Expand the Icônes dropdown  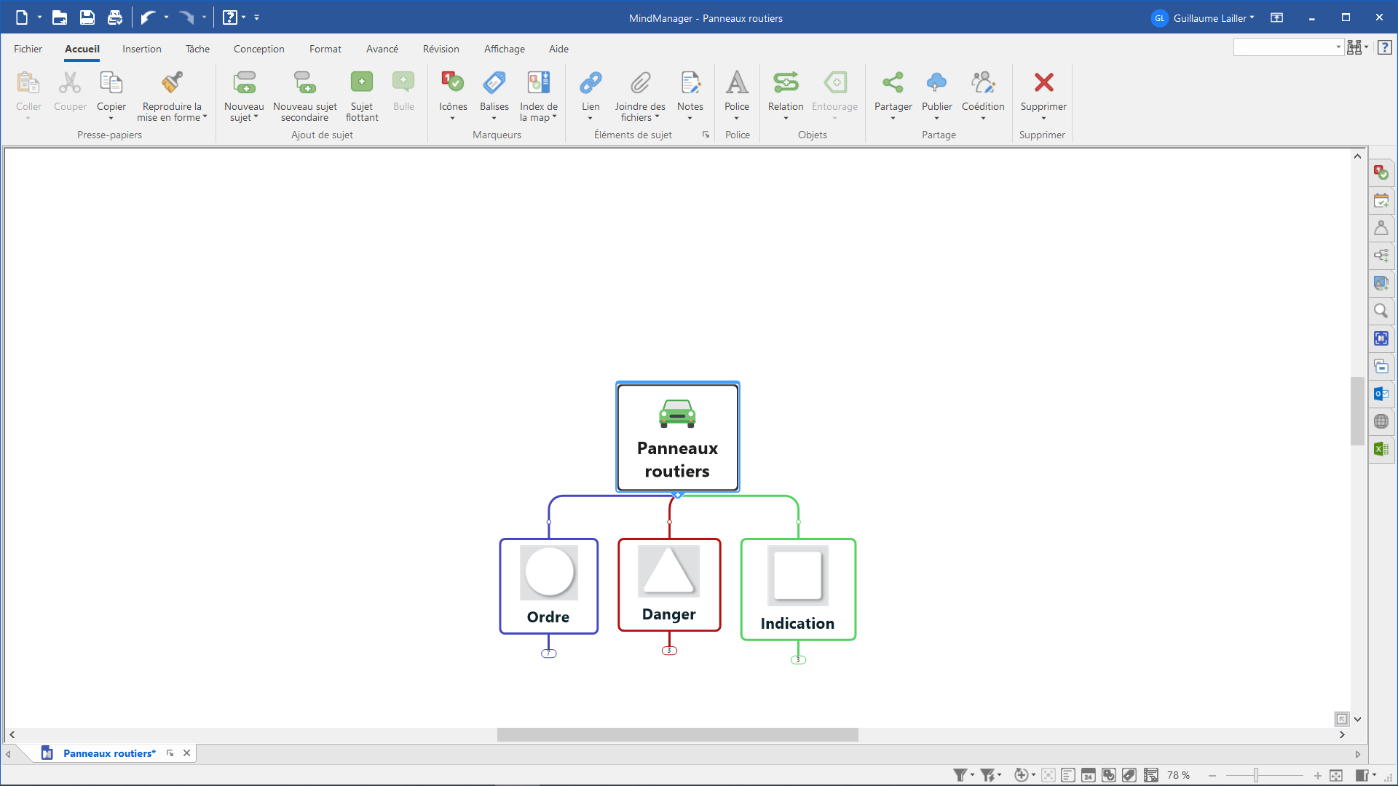452,118
